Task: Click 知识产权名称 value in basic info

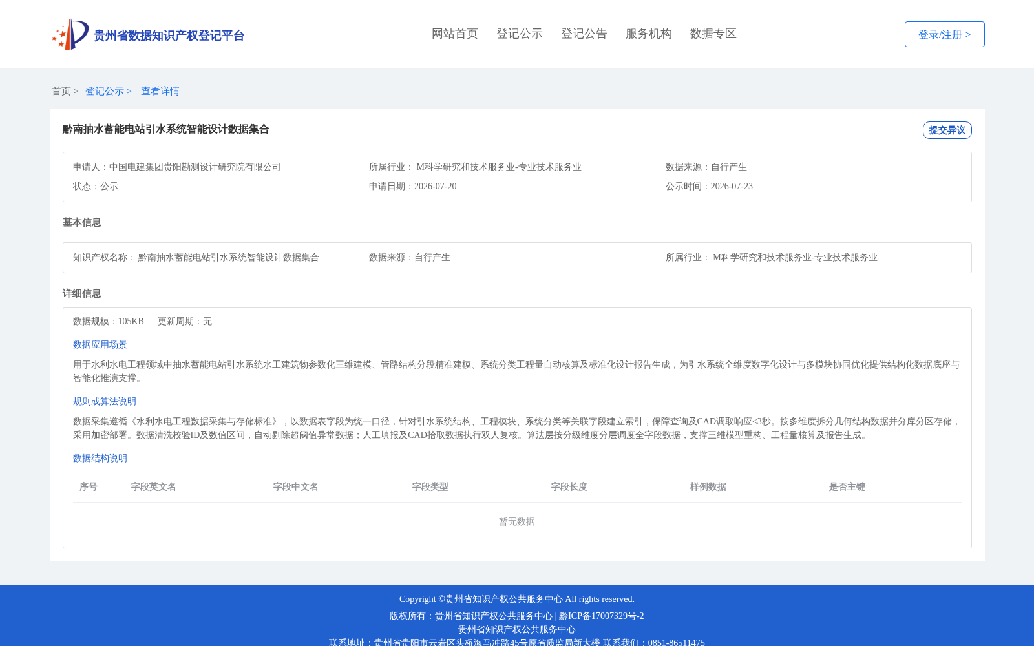Action: [229, 257]
